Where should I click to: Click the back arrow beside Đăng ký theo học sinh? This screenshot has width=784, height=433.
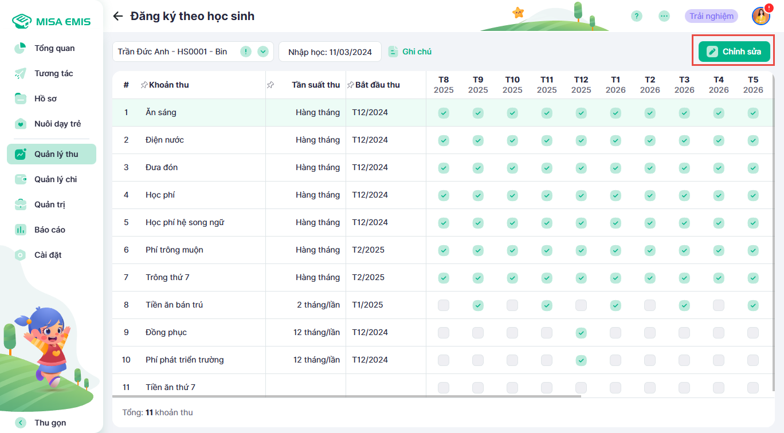point(118,16)
